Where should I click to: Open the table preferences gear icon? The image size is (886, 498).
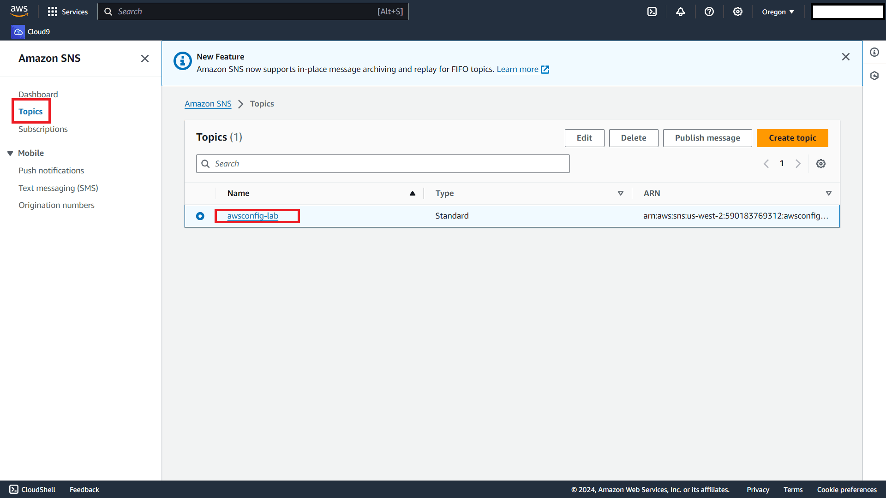click(821, 164)
